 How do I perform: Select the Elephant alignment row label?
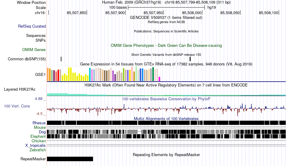click(38, 136)
